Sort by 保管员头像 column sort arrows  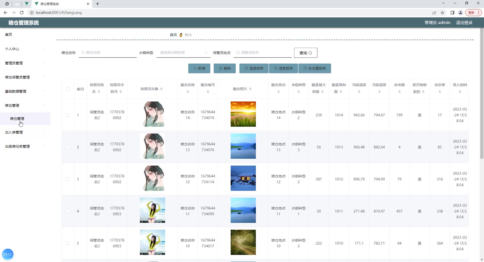pyautogui.click(x=161, y=89)
